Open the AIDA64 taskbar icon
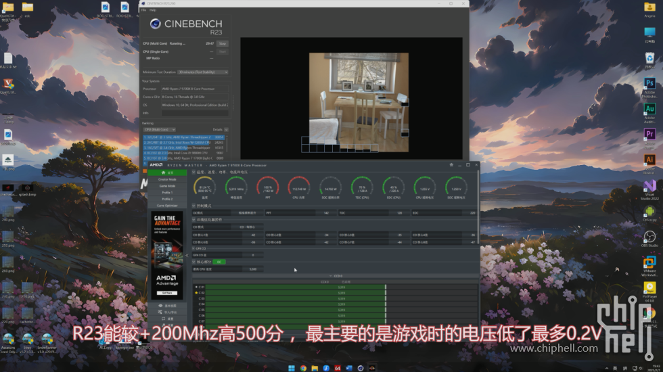Image resolution: width=663 pixels, height=372 pixels. pos(338,368)
